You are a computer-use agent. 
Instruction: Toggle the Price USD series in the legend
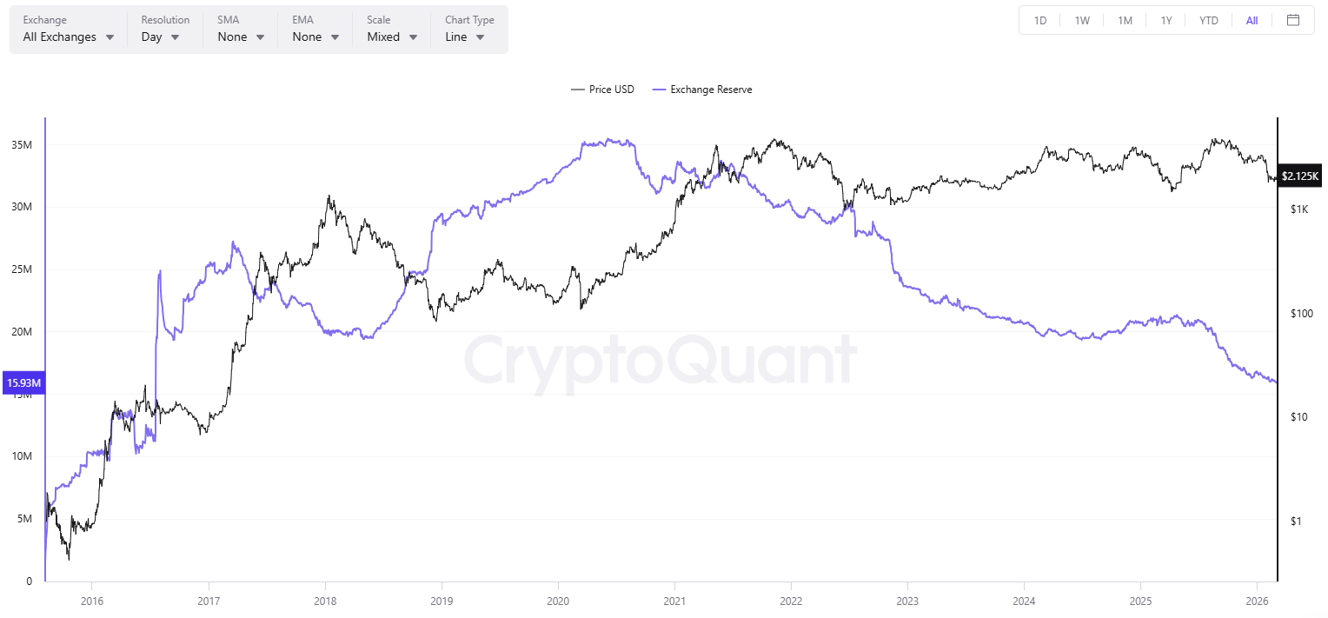click(x=602, y=89)
